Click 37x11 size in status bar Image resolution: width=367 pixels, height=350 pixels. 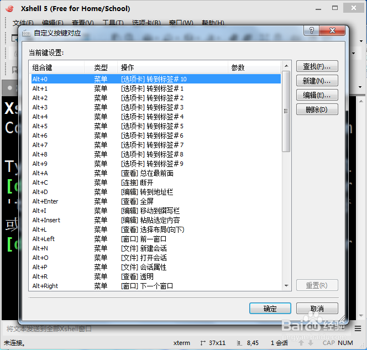click(217, 343)
